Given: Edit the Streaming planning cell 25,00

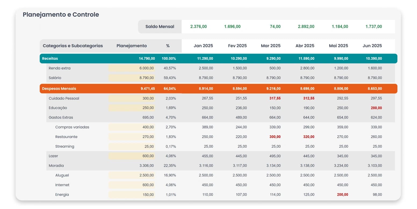Looking at the screenshot, I should (x=132, y=146).
